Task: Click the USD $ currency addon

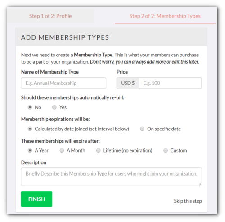Action: pos(128,83)
